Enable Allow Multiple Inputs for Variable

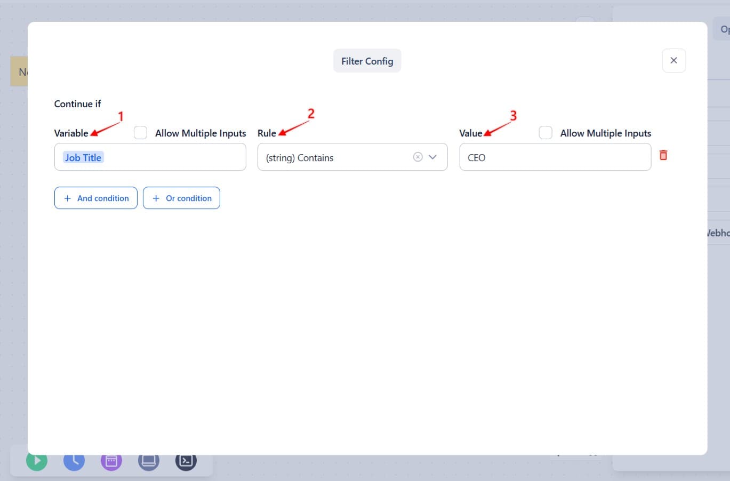coord(140,133)
